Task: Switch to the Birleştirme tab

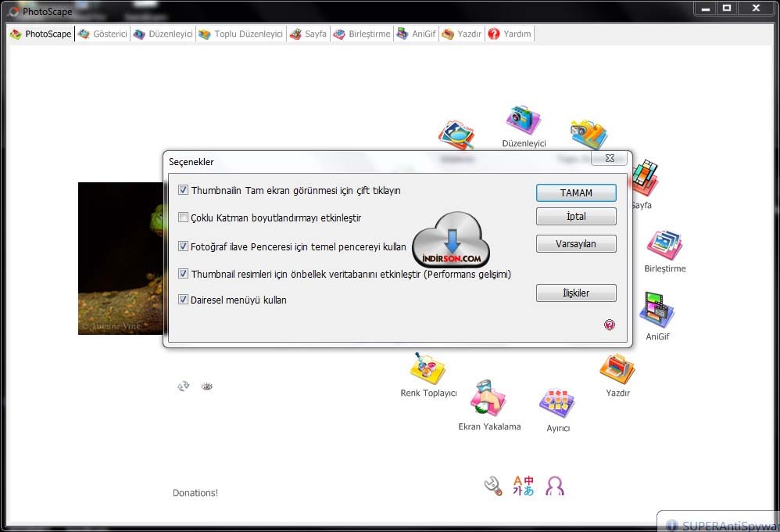Action: [x=362, y=34]
